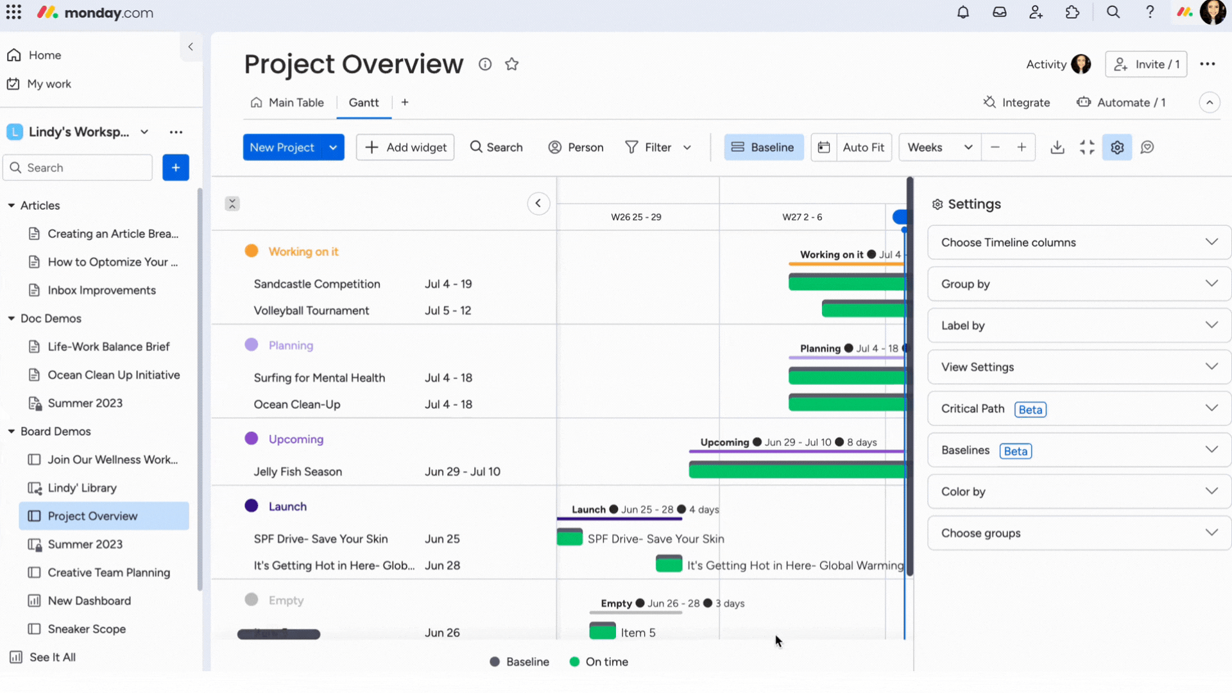The image size is (1232, 693).
Task: Switch to the Main Table tab
Action: point(296,102)
